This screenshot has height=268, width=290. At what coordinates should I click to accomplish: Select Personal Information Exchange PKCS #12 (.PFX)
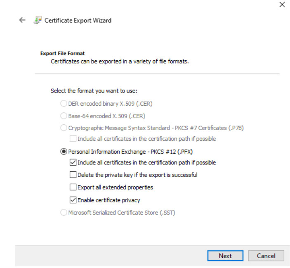point(64,152)
